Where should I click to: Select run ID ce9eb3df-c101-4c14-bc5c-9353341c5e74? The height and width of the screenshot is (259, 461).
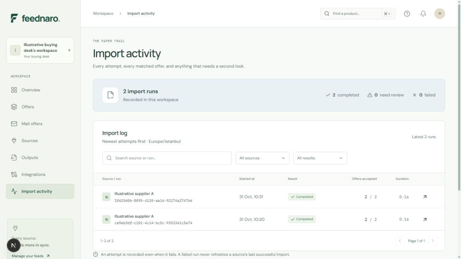[x=153, y=223]
